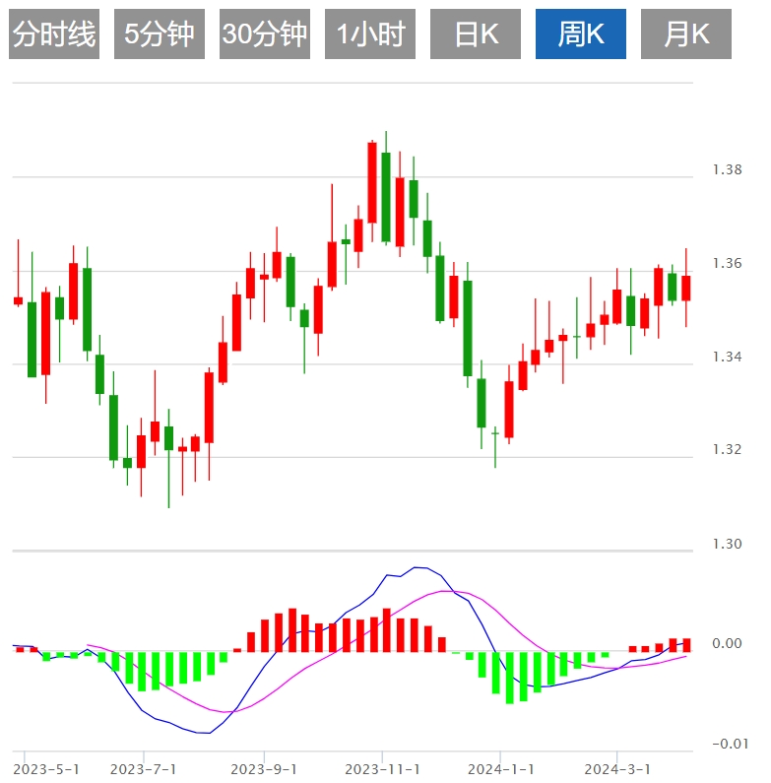Click the tallest red candle near the November 2023 peak
Image resolution: width=771 pixels, height=783 pixels.
point(372,183)
